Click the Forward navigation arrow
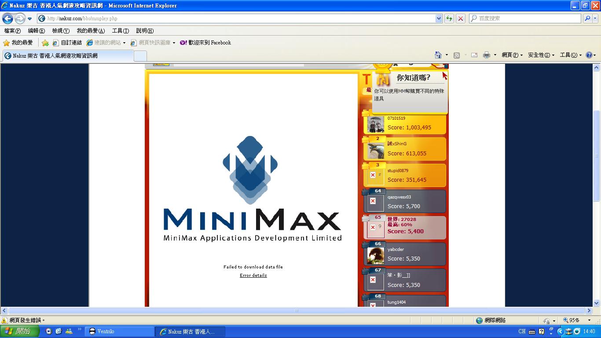Screen dimensions: 601x338 [x=20, y=18]
